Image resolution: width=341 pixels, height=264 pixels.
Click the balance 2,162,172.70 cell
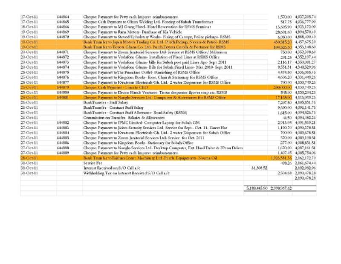point(305,158)
